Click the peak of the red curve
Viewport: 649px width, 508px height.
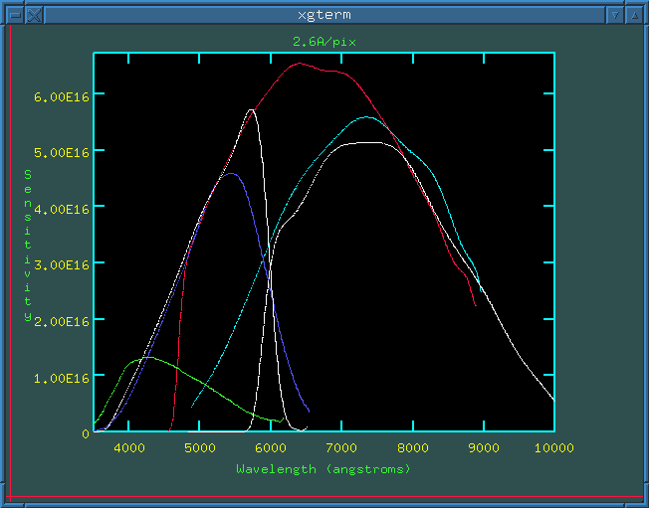pos(300,64)
